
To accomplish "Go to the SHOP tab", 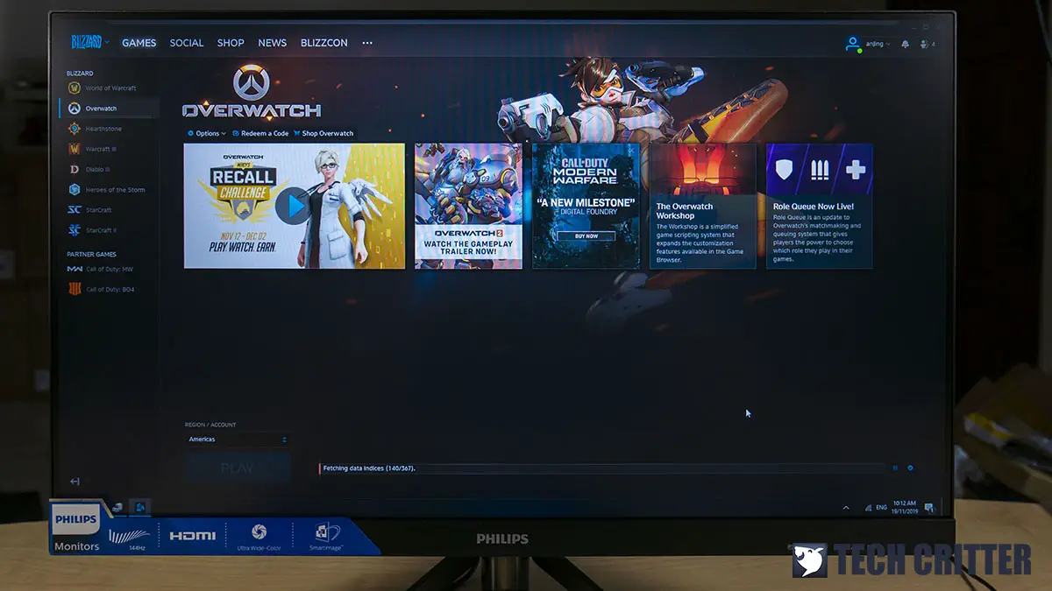I will coord(231,43).
